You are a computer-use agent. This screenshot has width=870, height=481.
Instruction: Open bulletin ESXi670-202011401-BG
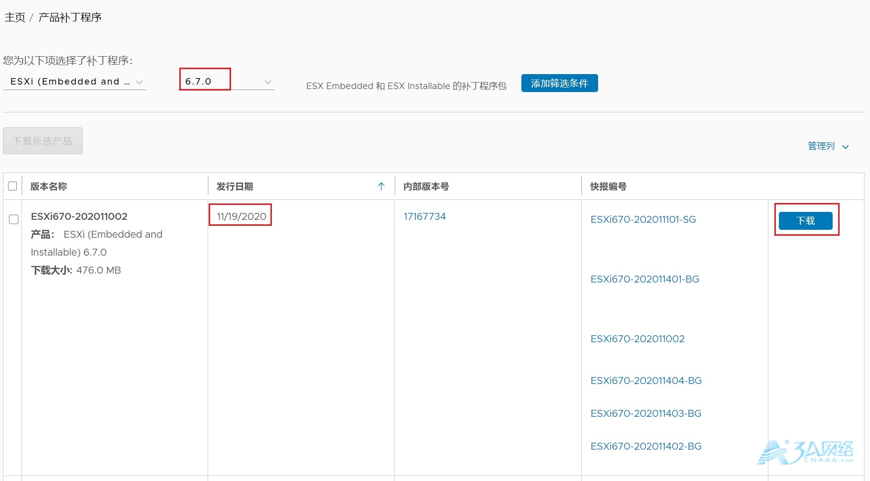(x=645, y=279)
